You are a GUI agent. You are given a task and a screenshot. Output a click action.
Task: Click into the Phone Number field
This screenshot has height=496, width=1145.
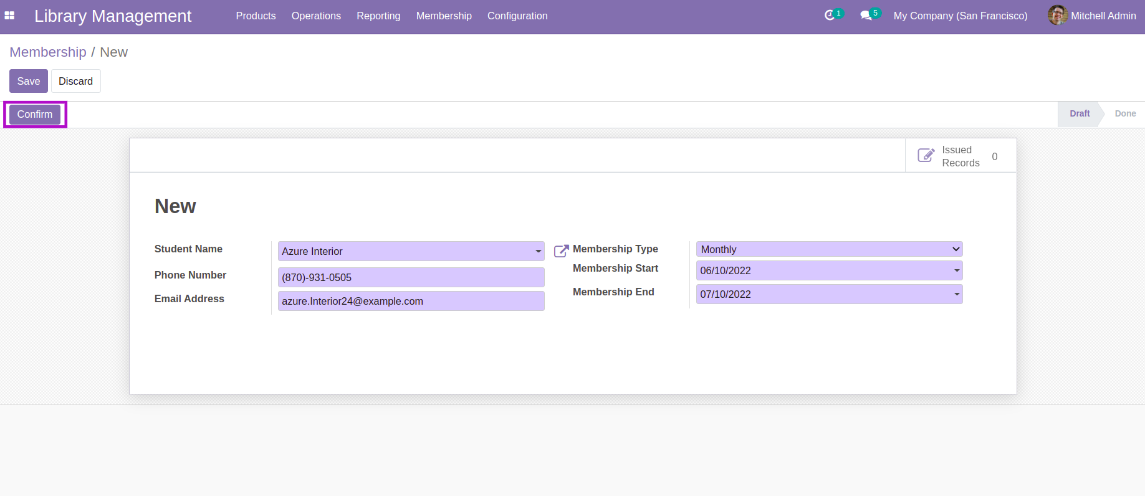tap(411, 277)
